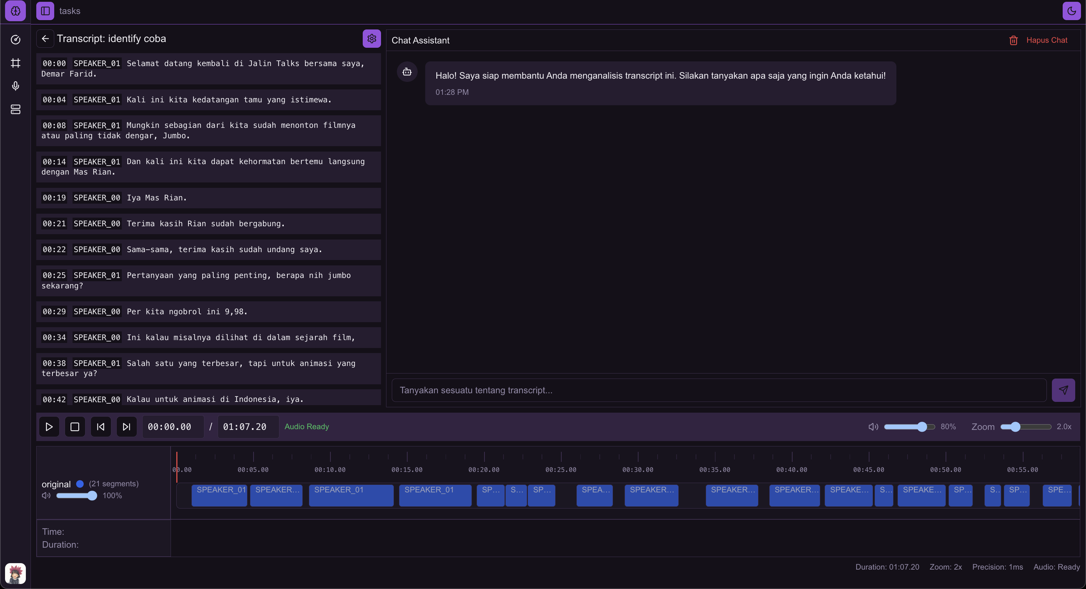The image size is (1086, 589).
Task: Select timeline segment starting at 00:40.00
Action: 794,495
